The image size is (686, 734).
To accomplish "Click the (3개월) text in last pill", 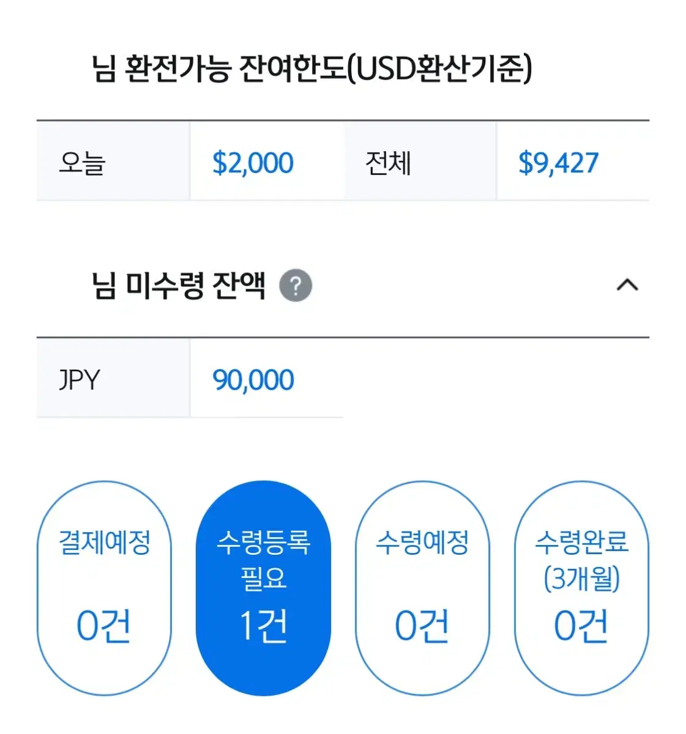I will (582, 578).
